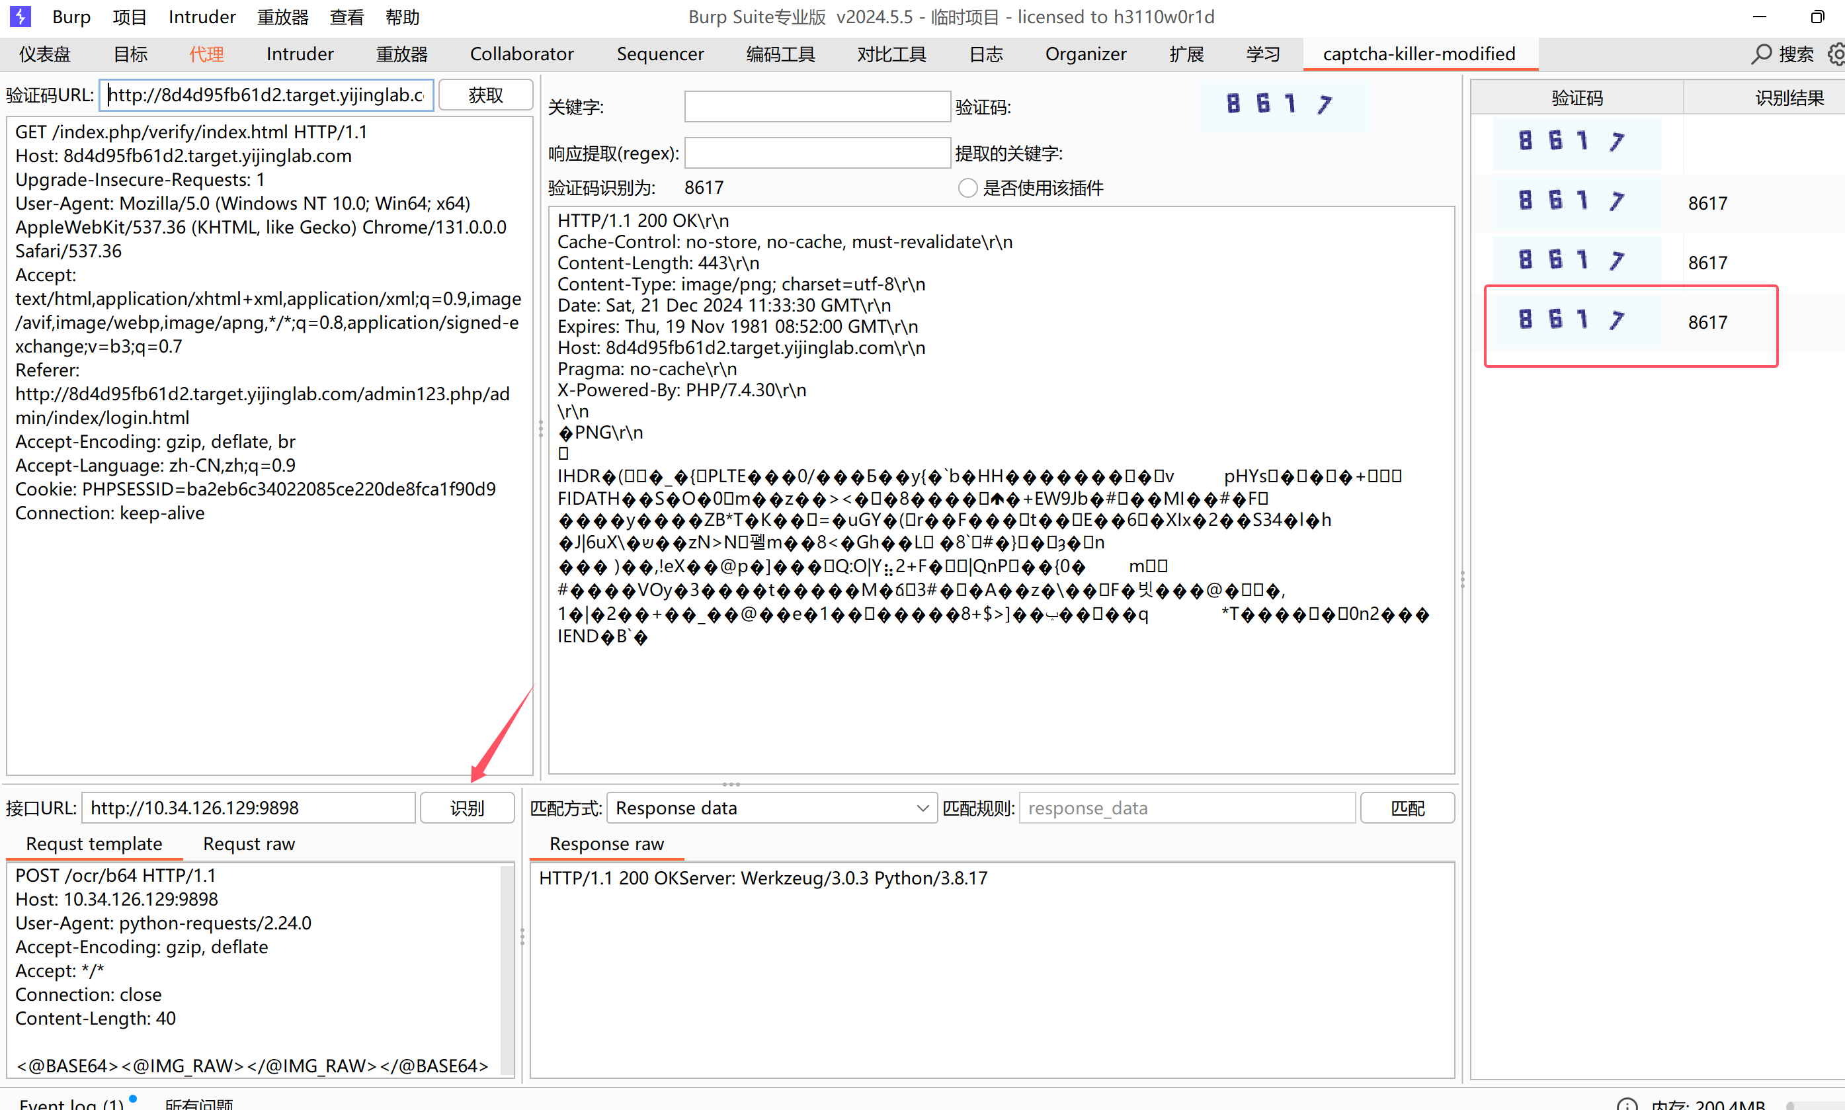Switch to the Intruder tool tab

[x=300, y=54]
